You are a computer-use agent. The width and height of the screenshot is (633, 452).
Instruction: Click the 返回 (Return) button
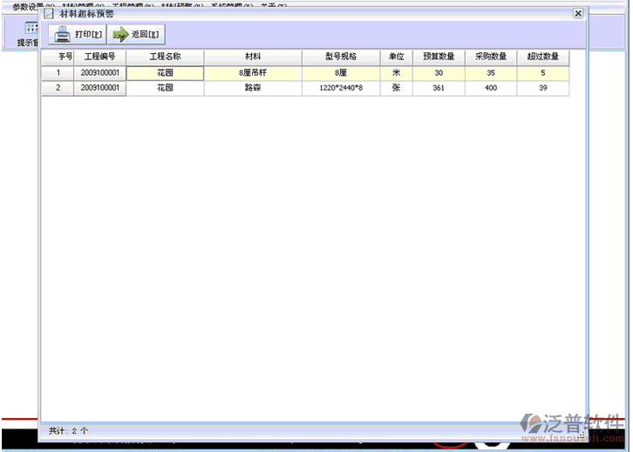[x=135, y=35]
